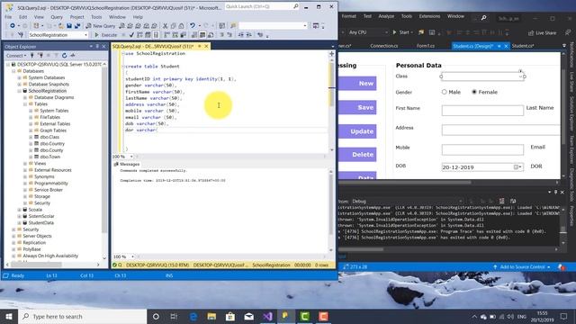The height and width of the screenshot is (324, 576).
Task: Click the Cut scissors icon in SSMS
Action: pos(165,26)
